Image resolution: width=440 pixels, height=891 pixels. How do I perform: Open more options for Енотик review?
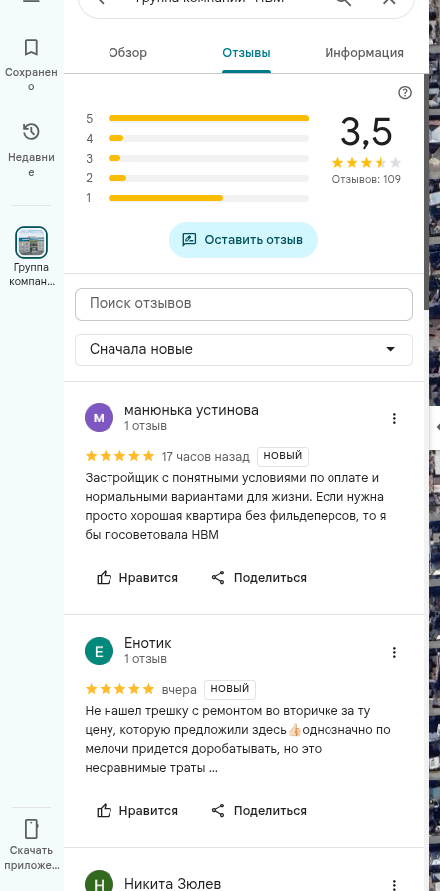(x=394, y=652)
